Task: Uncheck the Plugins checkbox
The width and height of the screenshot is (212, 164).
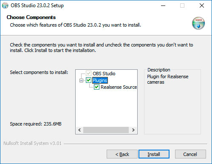Action: (88, 80)
